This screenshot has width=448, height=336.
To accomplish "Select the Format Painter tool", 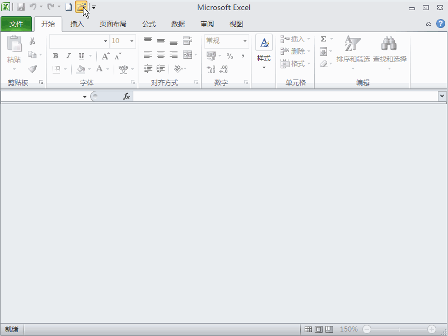I will pyautogui.click(x=32, y=69).
